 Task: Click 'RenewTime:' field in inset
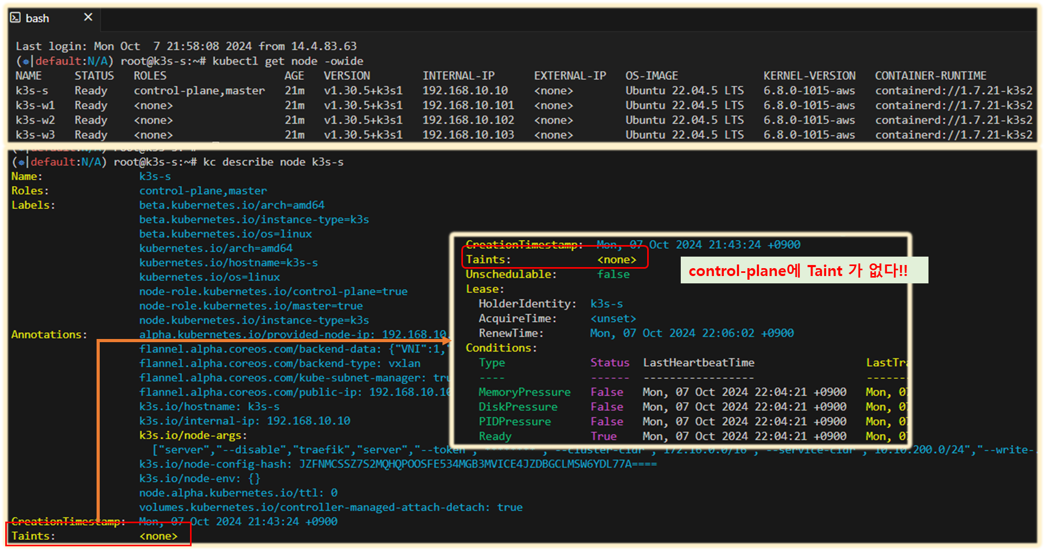[511, 333]
